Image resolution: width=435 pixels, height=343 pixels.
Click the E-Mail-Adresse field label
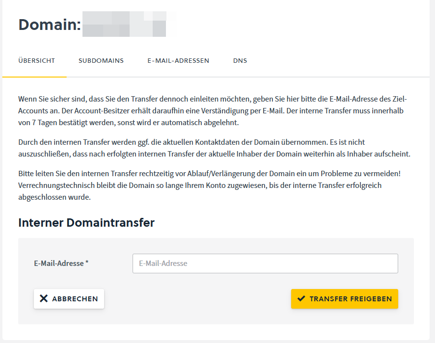click(58, 264)
